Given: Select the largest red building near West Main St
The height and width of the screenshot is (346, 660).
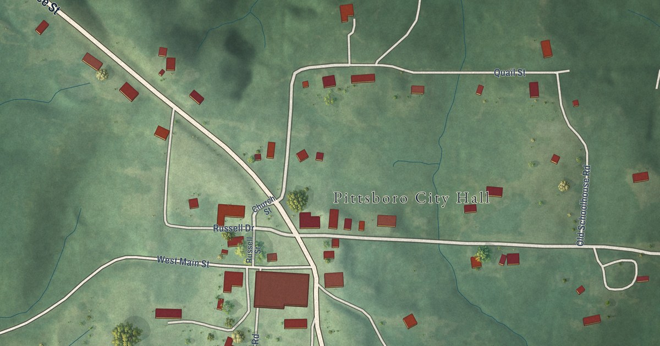Looking at the screenshot, I should click(282, 289).
